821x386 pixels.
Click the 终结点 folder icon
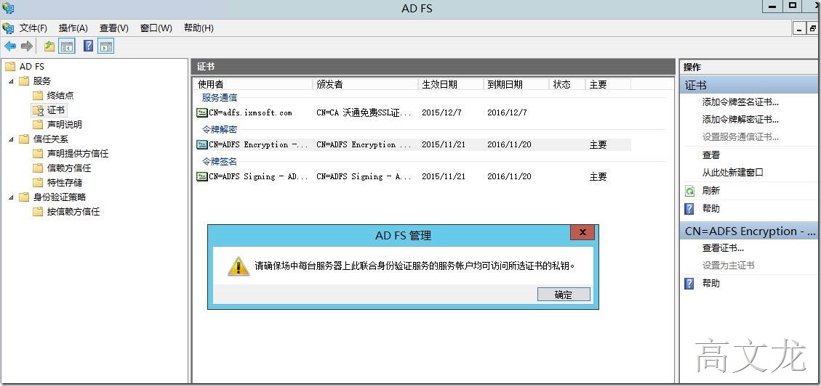pos(38,96)
